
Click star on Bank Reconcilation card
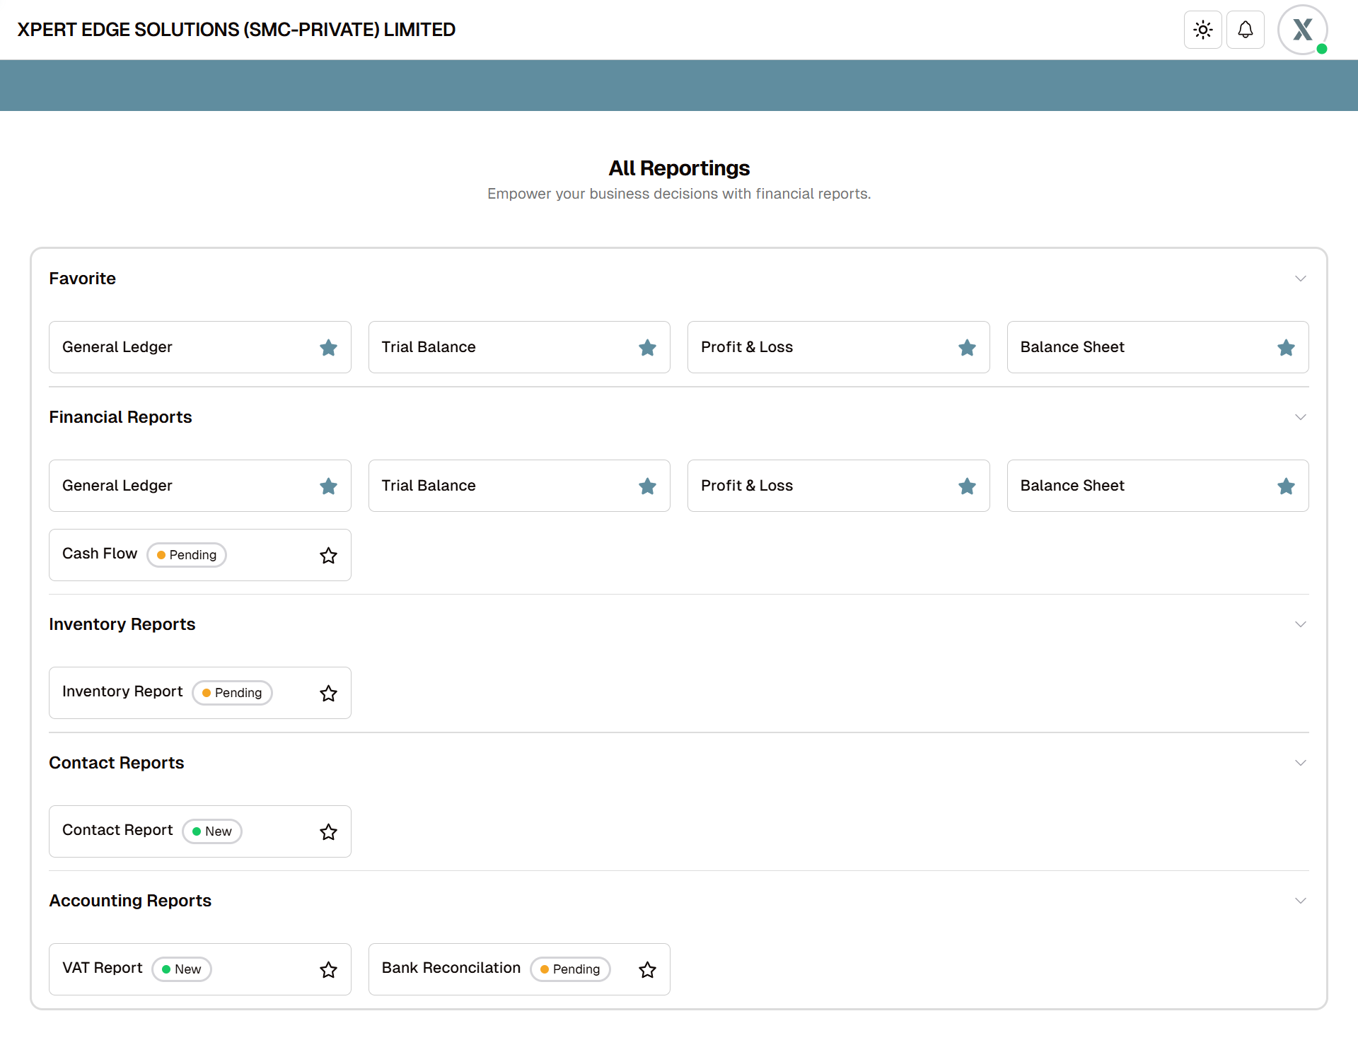pos(647,969)
